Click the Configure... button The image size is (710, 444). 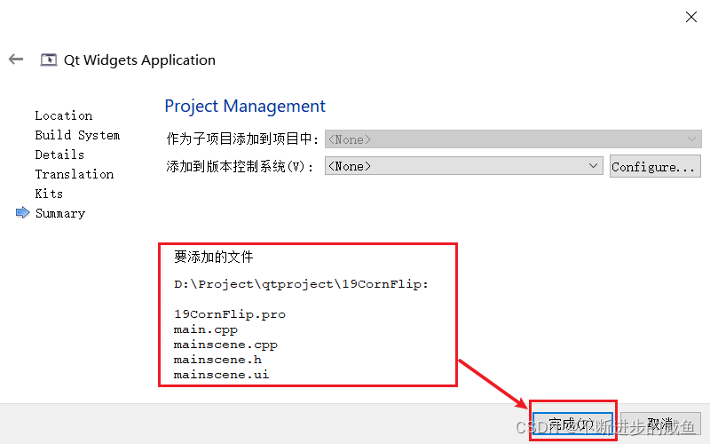[655, 166]
